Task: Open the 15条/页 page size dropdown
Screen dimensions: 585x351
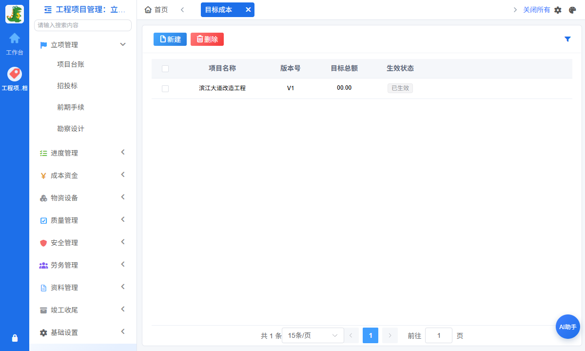Action: coord(312,335)
